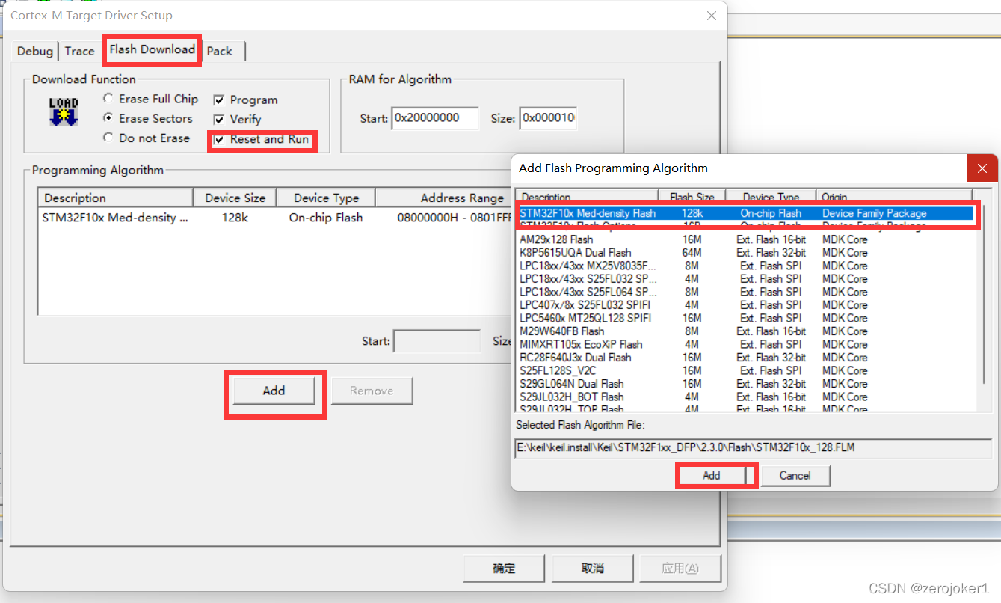Sort by Description column in main dialog
Image resolution: width=1001 pixels, height=603 pixels.
click(x=116, y=198)
